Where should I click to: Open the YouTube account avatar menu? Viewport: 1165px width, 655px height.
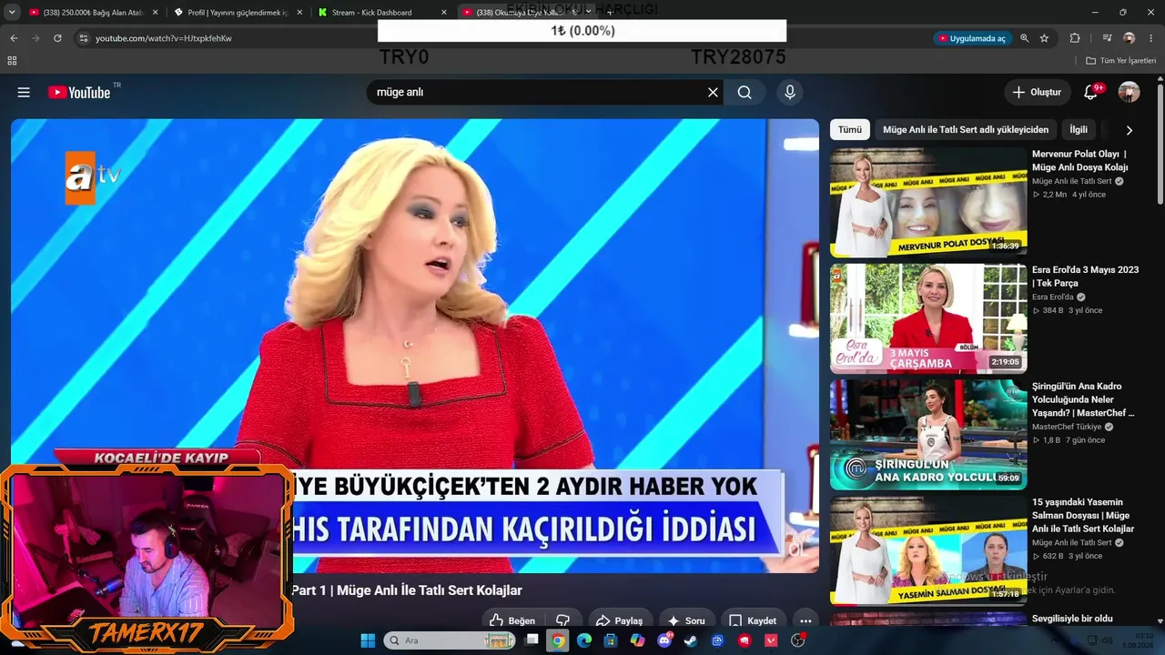[x=1129, y=92]
